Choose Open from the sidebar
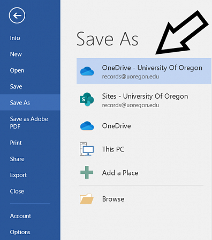This screenshot has width=212, height=240. pyautogui.click(x=17, y=70)
